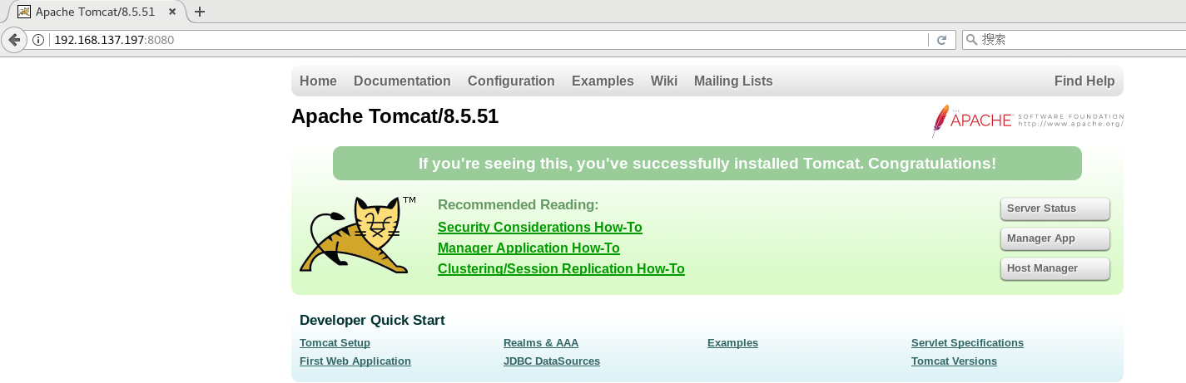Open Realms & AAA link
Image resolution: width=1186 pixels, height=383 pixels.
click(x=541, y=343)
